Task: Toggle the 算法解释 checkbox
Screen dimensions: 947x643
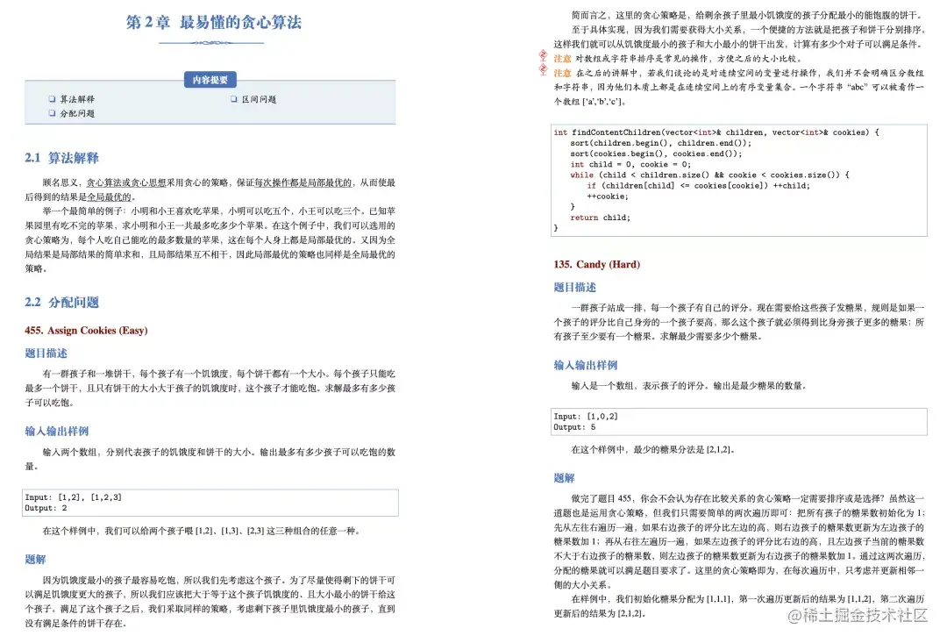Action: pyautogui.click(x=53, y=99)
